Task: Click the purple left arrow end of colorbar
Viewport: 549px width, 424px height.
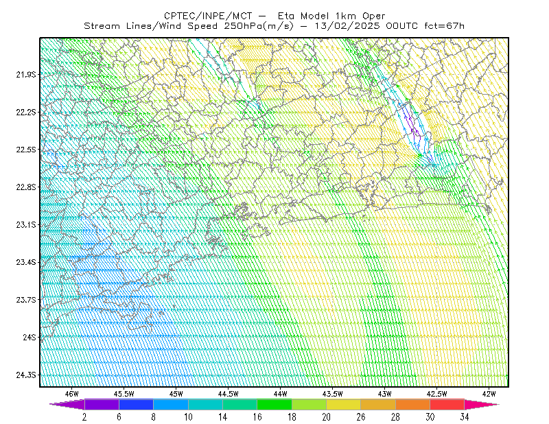Action: (67, 404)
